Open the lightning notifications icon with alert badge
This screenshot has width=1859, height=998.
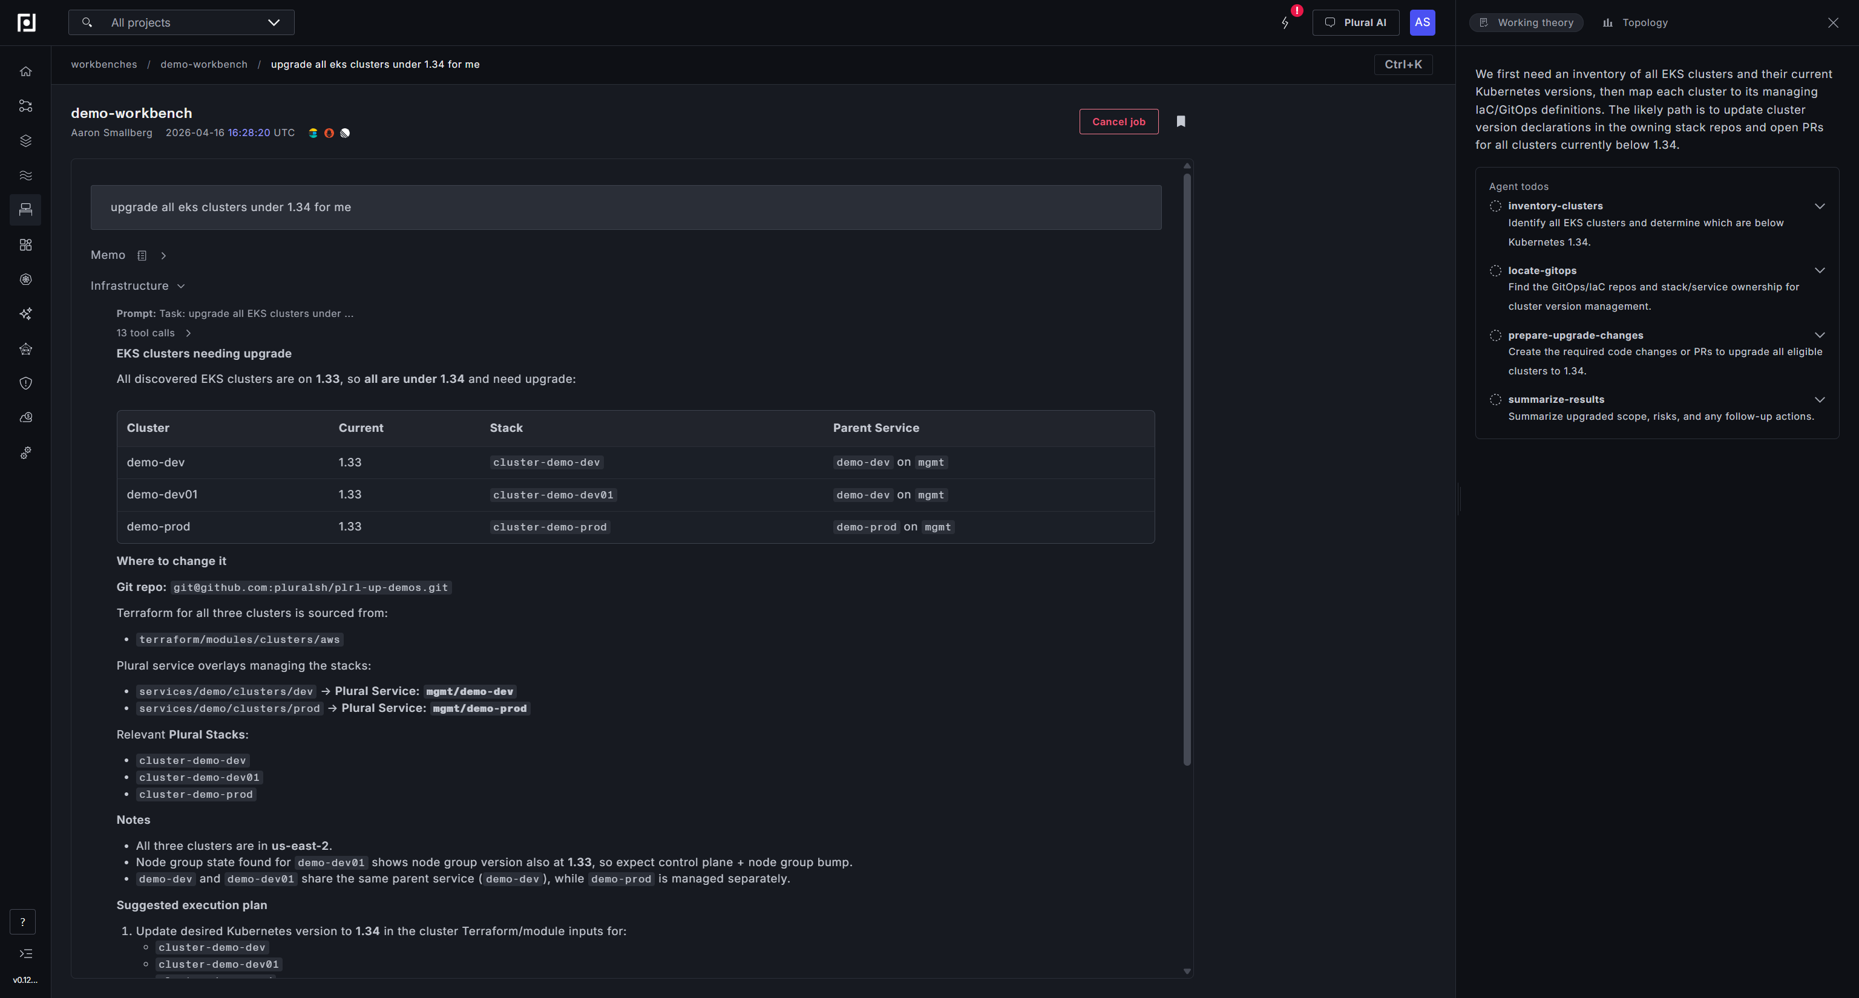[x=1285, y=22]
